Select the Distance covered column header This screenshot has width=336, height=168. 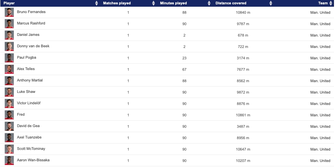[231, 3]
